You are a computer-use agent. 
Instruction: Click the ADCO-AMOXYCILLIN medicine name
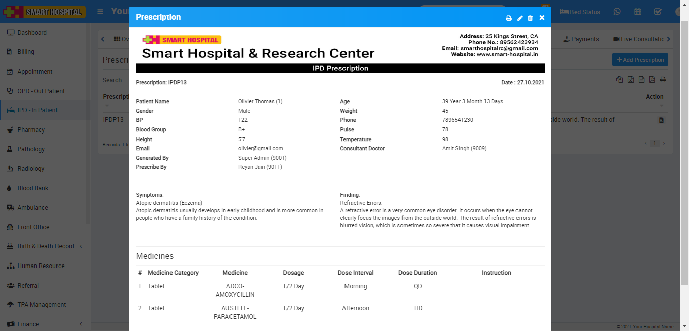click(235, 290)
